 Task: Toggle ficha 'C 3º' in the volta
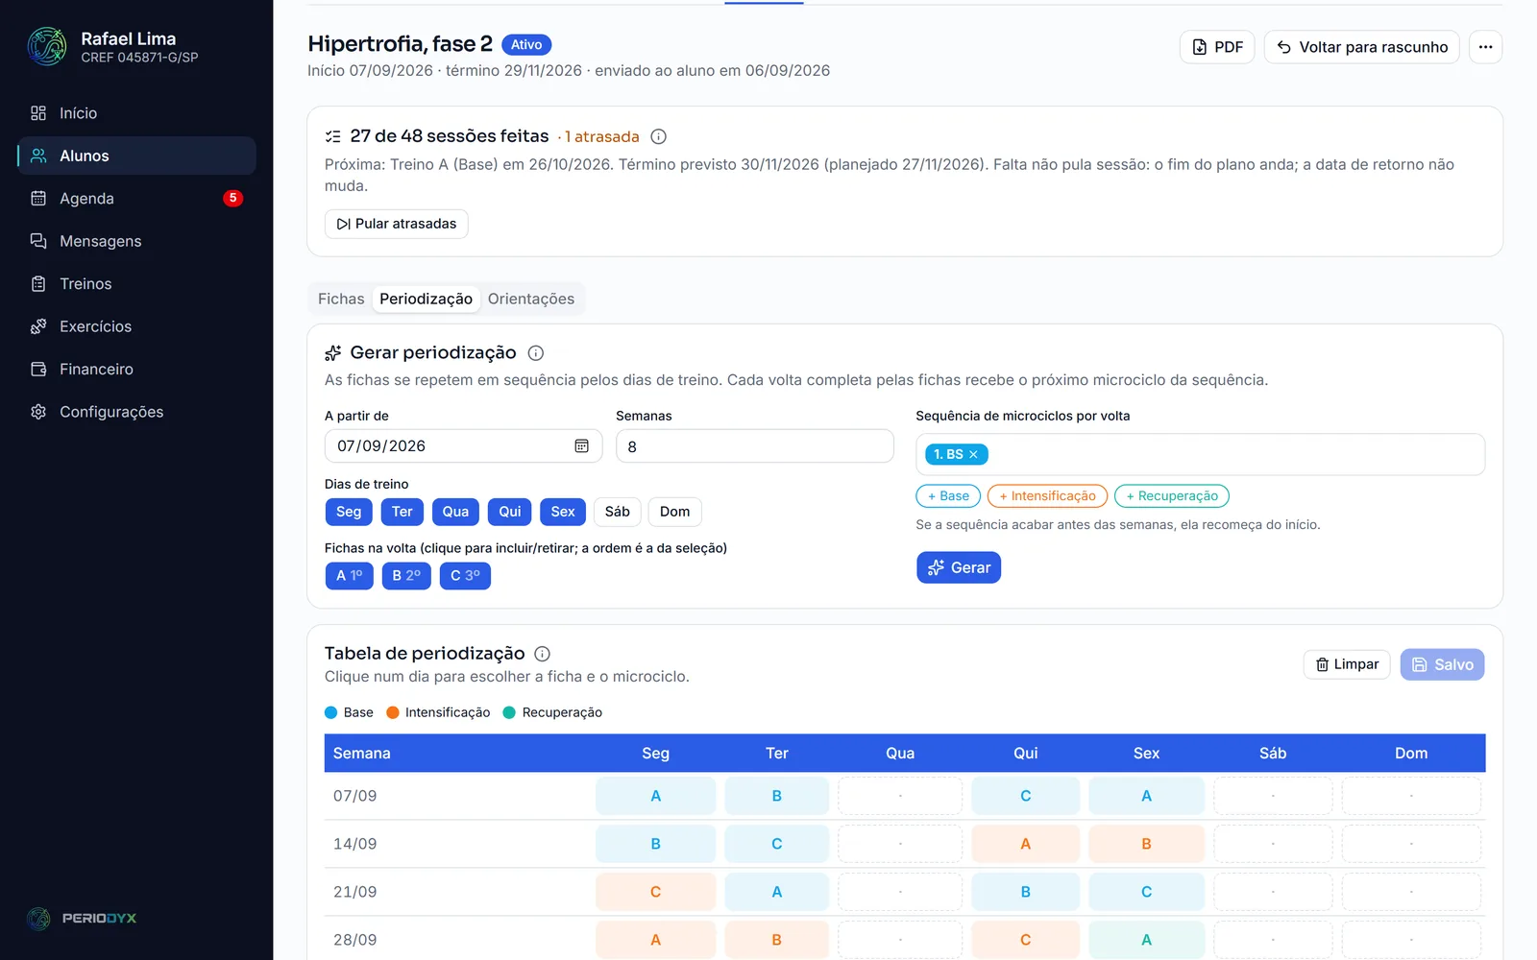coord(465,576)
